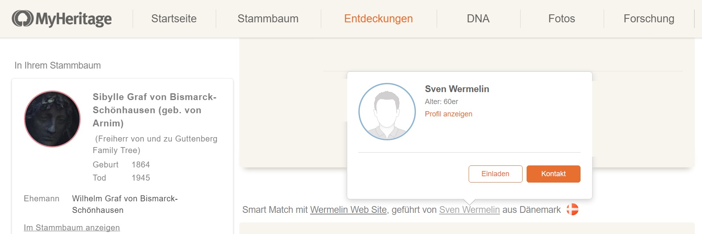The image size is (702, 234).
Task: Open the Startseite menu item
Action: (174, 19)
